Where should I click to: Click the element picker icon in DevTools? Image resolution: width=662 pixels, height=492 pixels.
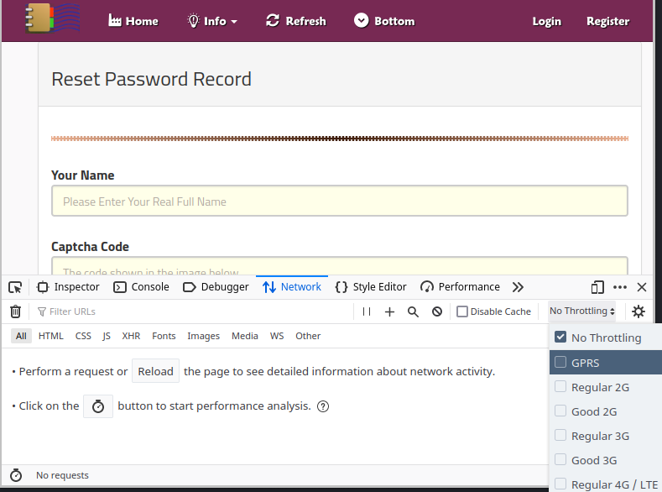(x=15, y=287)
